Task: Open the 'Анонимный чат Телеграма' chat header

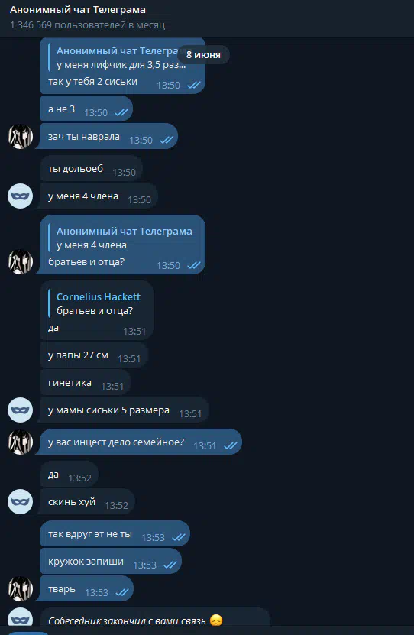Action: tap(78, 10)
